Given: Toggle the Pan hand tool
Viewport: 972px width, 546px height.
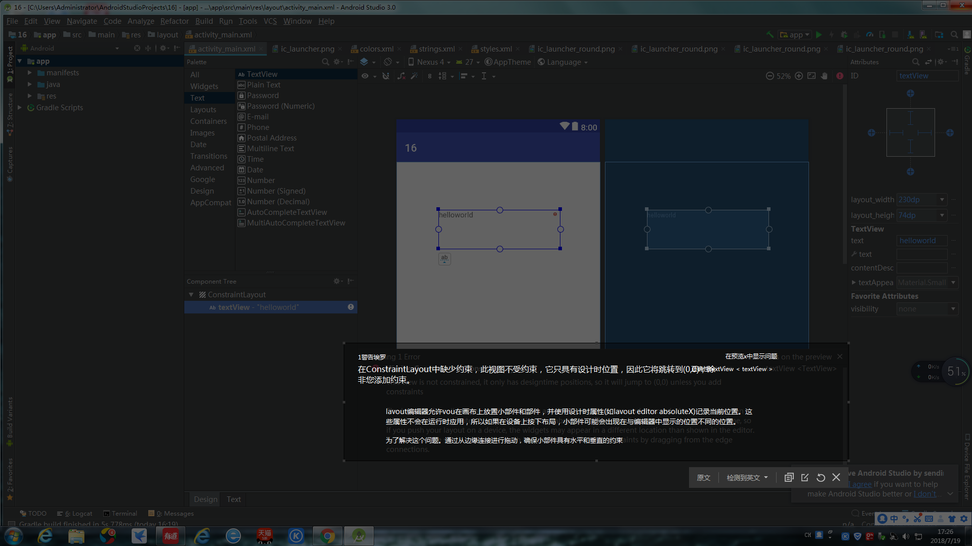Looking at the screenshot, I should (x=824, y=76).
